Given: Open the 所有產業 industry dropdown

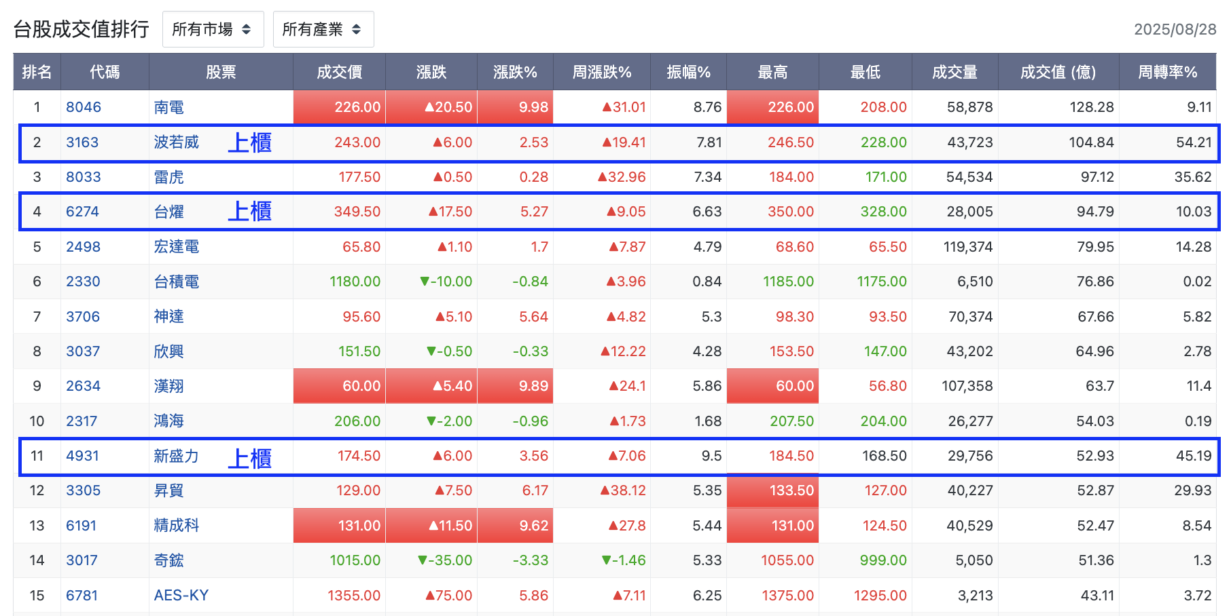Looking at the screenshot, I should click(323, 29).
